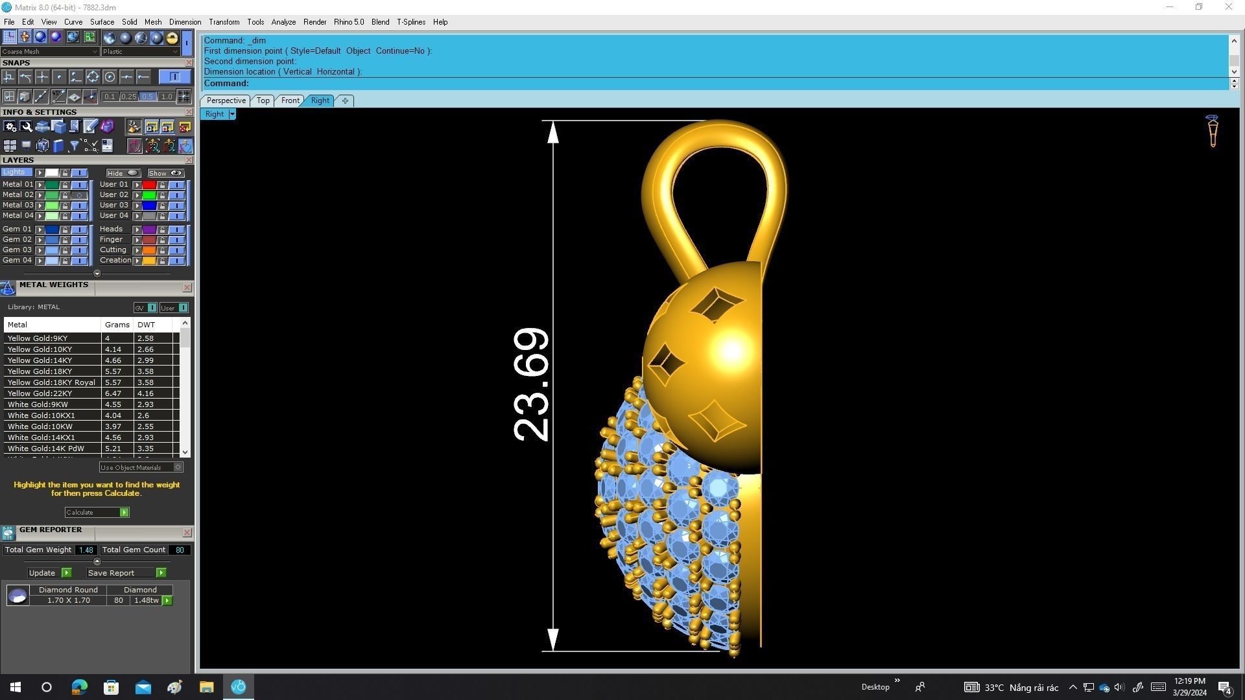
Task: Click the notepad with pencil icon
Action: pyautogui.click(x=90, y=126)
